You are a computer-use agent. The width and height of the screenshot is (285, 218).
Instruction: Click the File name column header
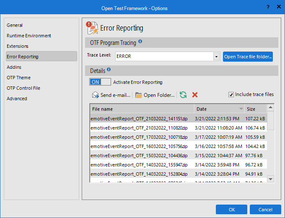pyautogui.click(x=142, y=109)
